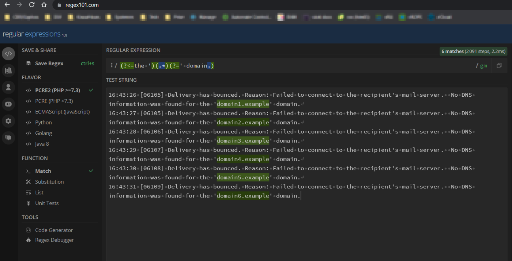Open the delimiter options menu dots

111,66
